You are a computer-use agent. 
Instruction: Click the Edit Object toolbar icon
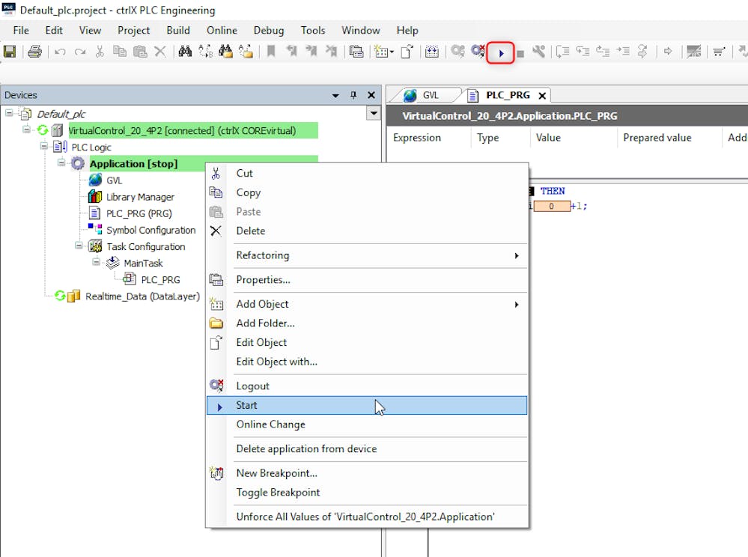click(407, 52)
